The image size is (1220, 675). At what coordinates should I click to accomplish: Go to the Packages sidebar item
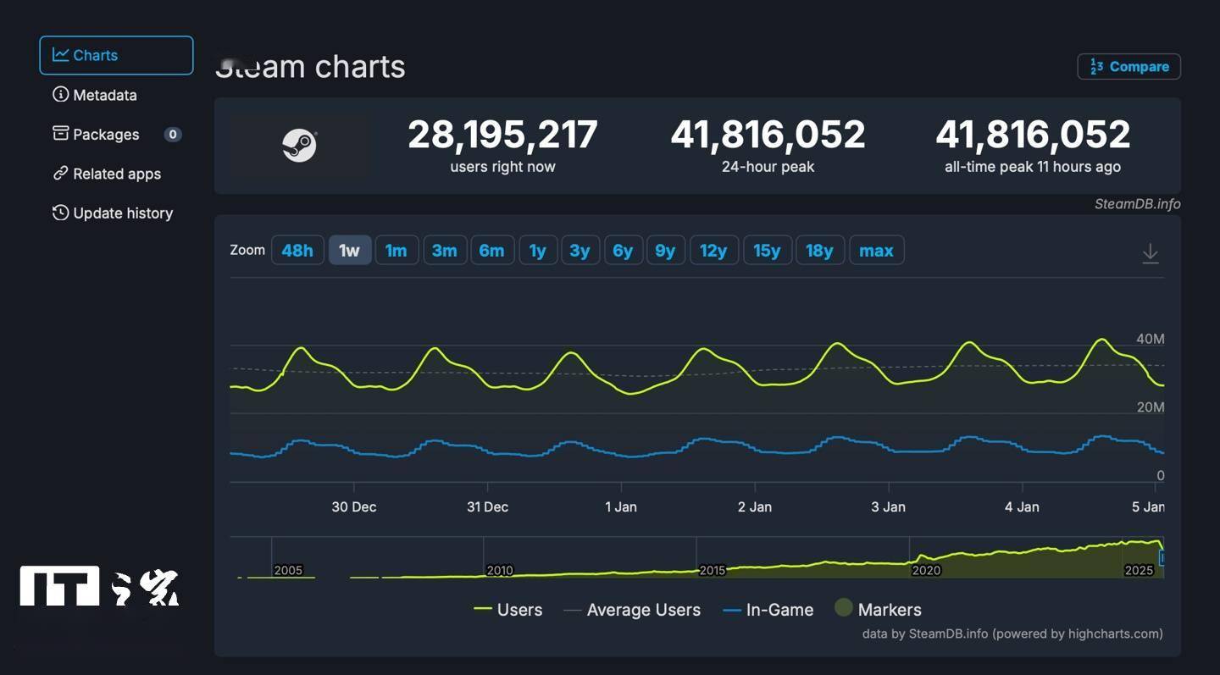click(106, 135)
